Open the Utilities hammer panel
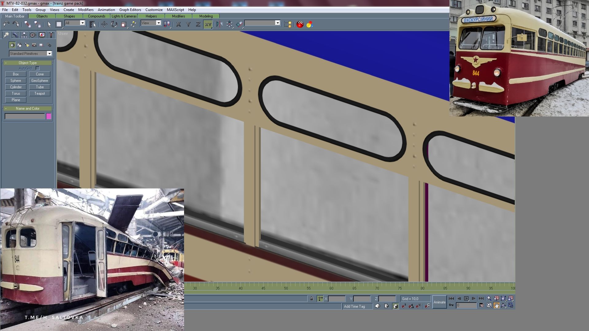The height and width of the screenshot is (331, 589). click(x=51, y=35)
